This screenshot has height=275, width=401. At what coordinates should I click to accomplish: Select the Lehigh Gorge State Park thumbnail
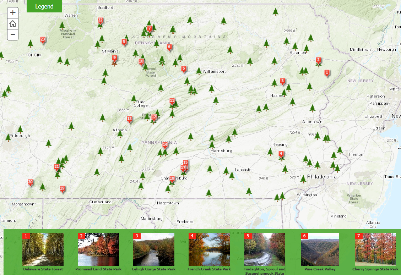coord(154,249)
